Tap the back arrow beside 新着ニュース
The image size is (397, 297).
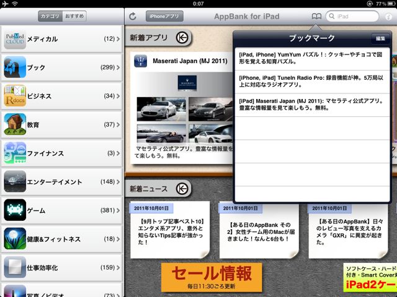tap(182, 189)
